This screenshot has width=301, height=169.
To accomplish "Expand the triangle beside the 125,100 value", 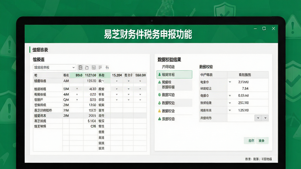I will coord(230,110).
